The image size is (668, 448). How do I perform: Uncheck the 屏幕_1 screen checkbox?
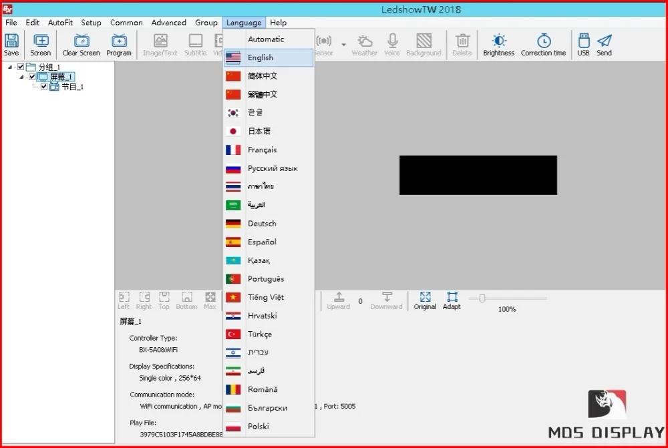(x=32, y=77)
